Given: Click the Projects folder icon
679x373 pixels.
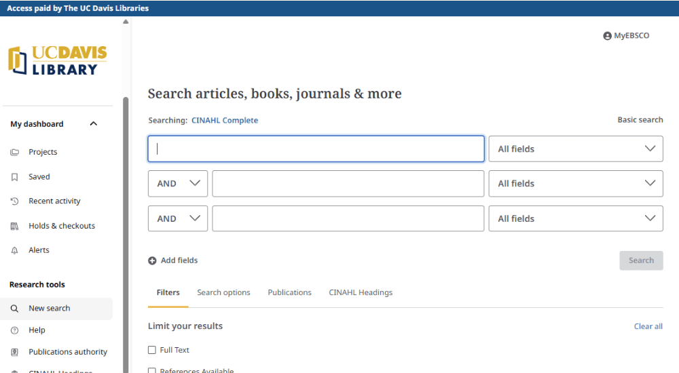Looking at the screenshot, I should [14, 153].
